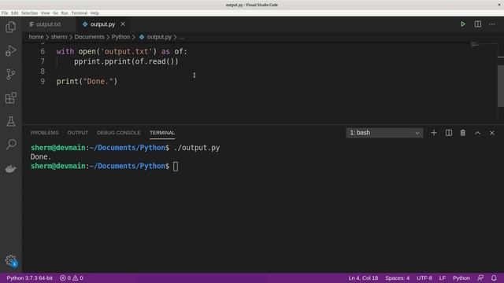Close the output.py tab
This screenshot has height=283, width=504.
123,24
